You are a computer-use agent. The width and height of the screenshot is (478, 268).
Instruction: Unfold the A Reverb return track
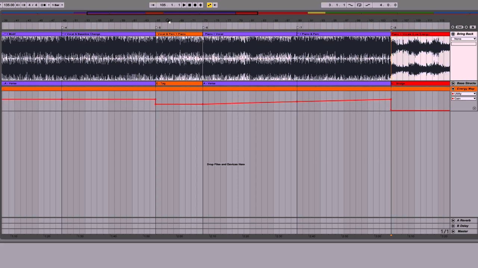(x=453, y=220)
